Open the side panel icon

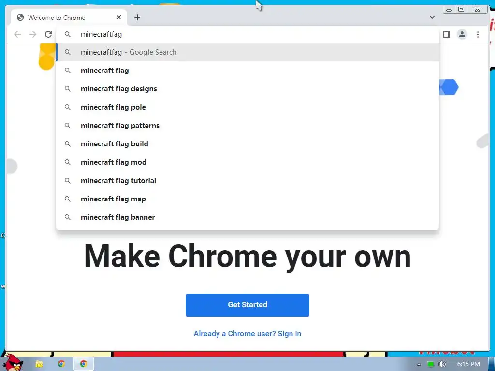(446, 34)
